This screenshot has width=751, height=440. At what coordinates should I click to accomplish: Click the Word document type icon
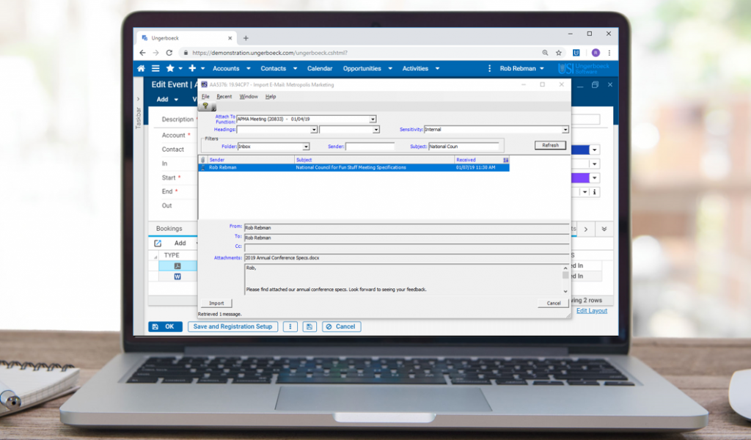tap(177, 276)
